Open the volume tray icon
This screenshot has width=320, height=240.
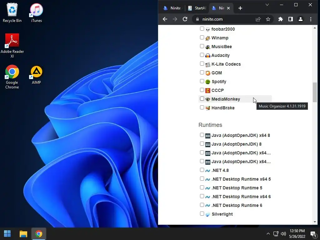[283, 234]
